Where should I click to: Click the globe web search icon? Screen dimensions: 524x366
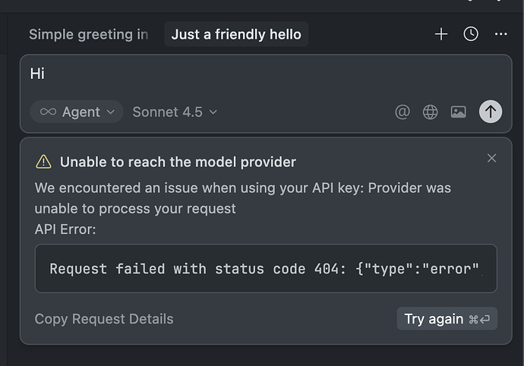(431, 112)
